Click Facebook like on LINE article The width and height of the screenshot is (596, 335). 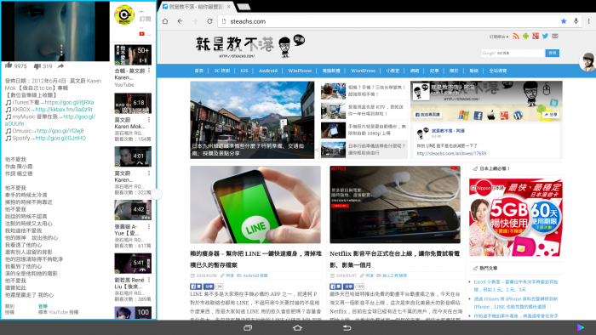[196, 287]
